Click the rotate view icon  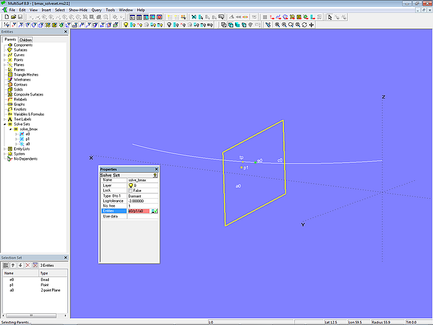click(304, 25)
